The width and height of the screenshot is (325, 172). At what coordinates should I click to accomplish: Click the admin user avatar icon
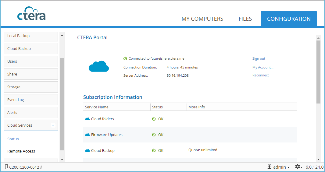click(270, 167)
